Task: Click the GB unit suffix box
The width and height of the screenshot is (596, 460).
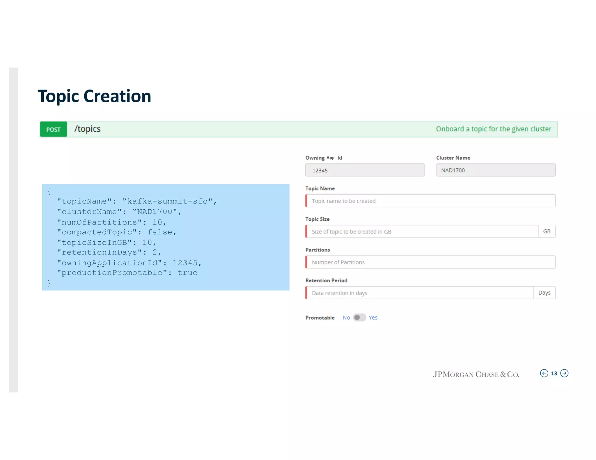Action: click(547, 231)
